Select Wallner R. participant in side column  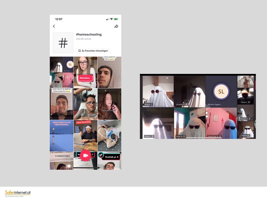[246, 130]
